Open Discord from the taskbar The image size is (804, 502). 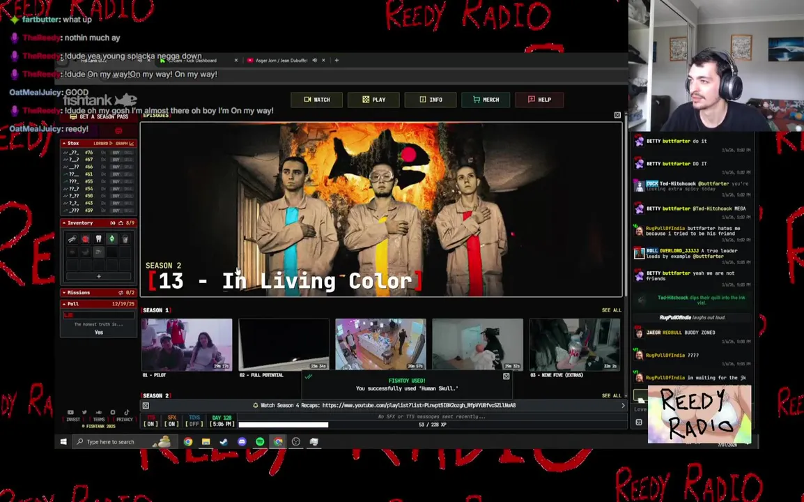coord(242,441)
